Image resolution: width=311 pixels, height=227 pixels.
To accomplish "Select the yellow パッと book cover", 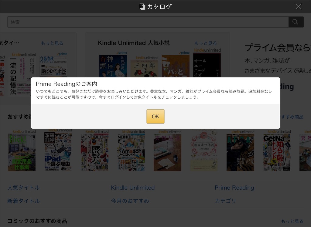I will [176, 66].
